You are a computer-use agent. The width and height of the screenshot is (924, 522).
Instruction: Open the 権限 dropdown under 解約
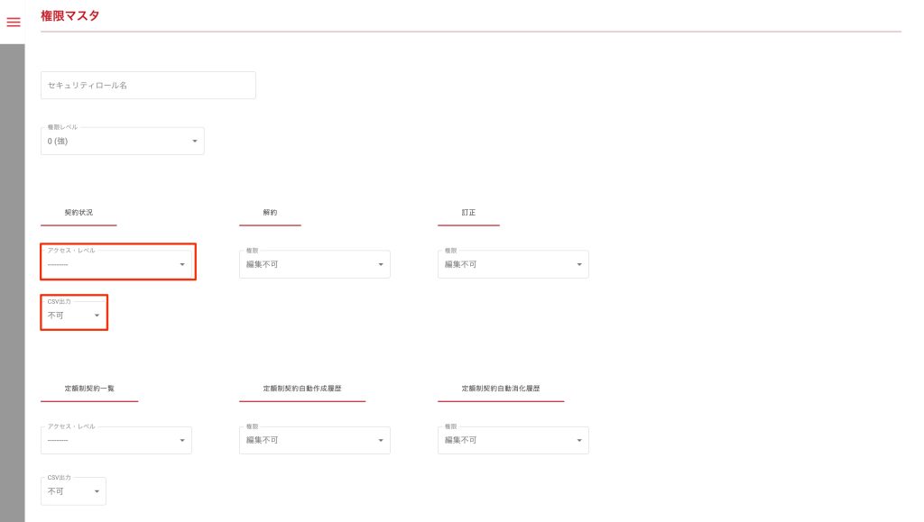point(314,264)
